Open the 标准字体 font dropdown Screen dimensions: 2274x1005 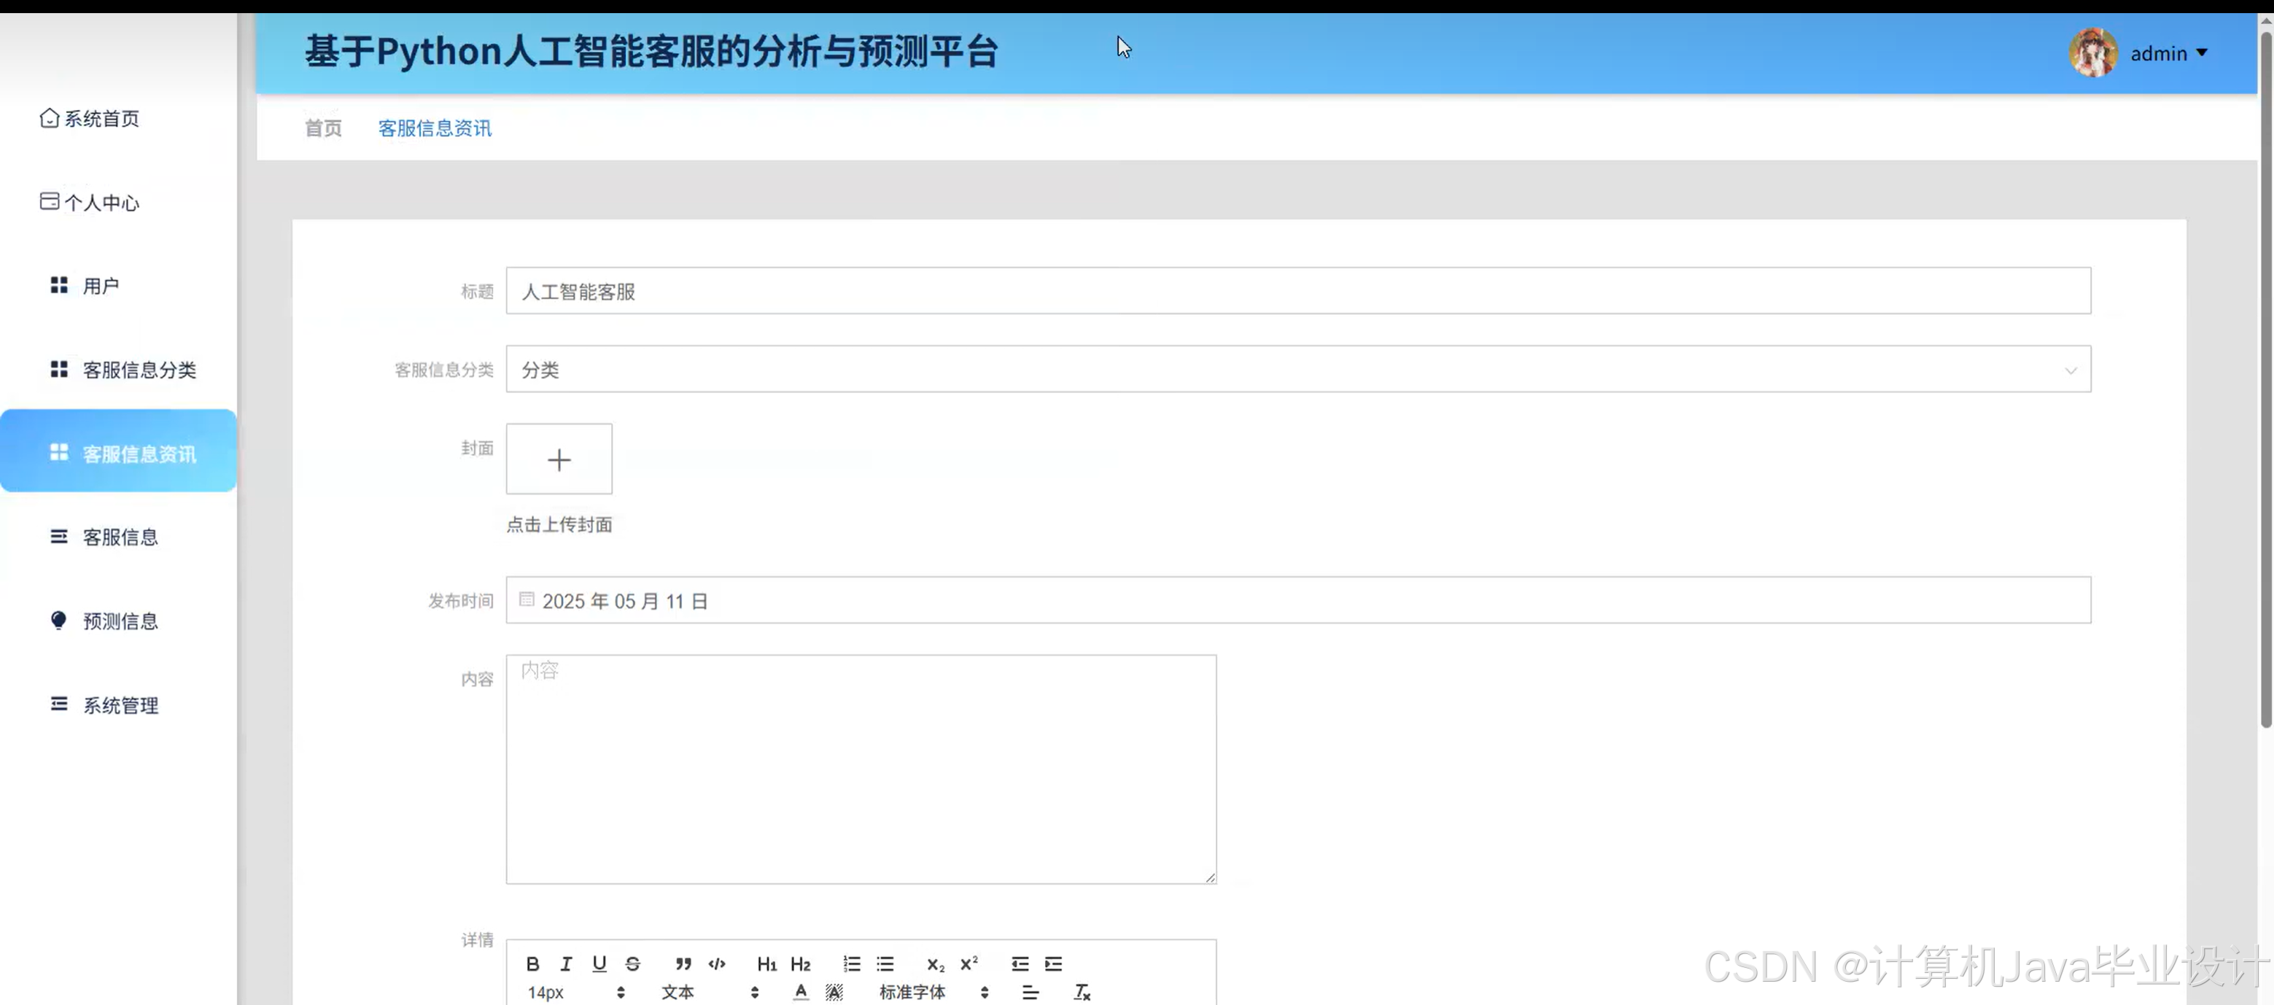point(934,993)
